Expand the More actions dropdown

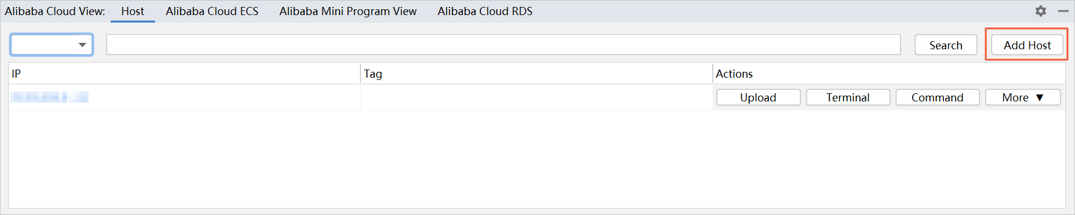point(1023,97)
